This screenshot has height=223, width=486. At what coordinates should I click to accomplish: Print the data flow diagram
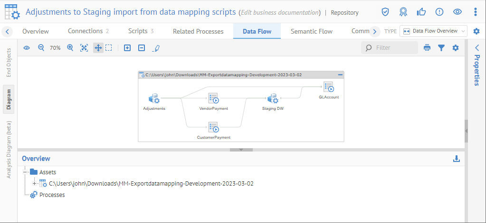pos(427,48)
